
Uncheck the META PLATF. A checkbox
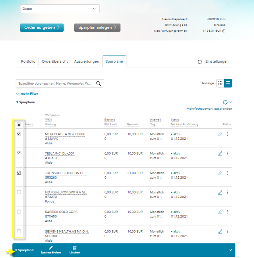pos(19,134)
